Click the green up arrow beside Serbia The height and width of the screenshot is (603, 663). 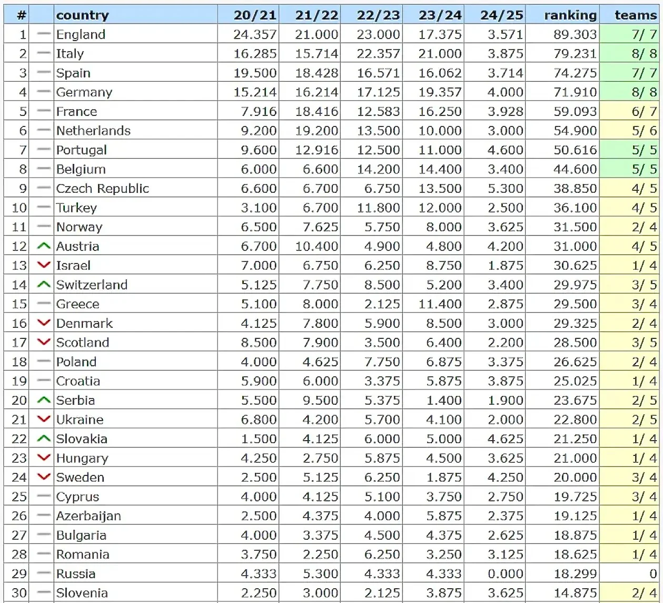click(44, 400)
